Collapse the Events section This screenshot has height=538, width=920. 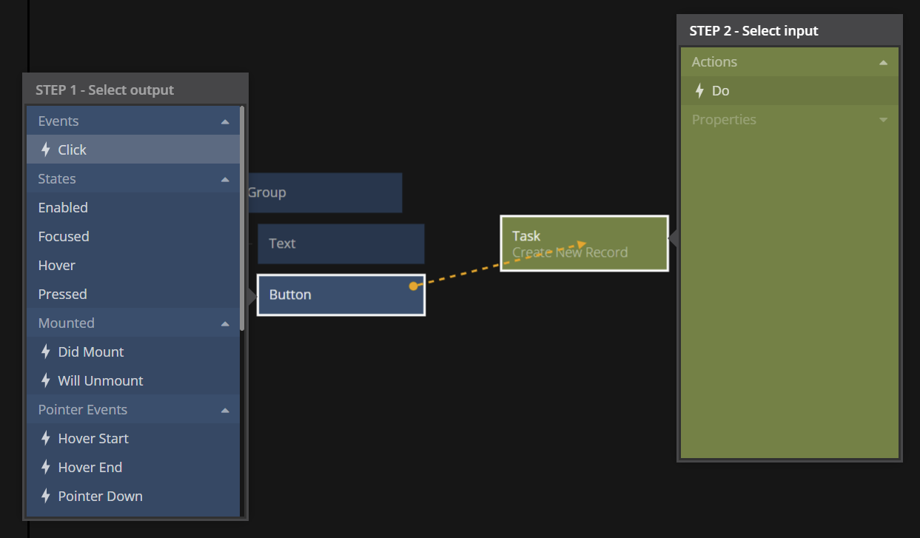click(x=225, y=121)
